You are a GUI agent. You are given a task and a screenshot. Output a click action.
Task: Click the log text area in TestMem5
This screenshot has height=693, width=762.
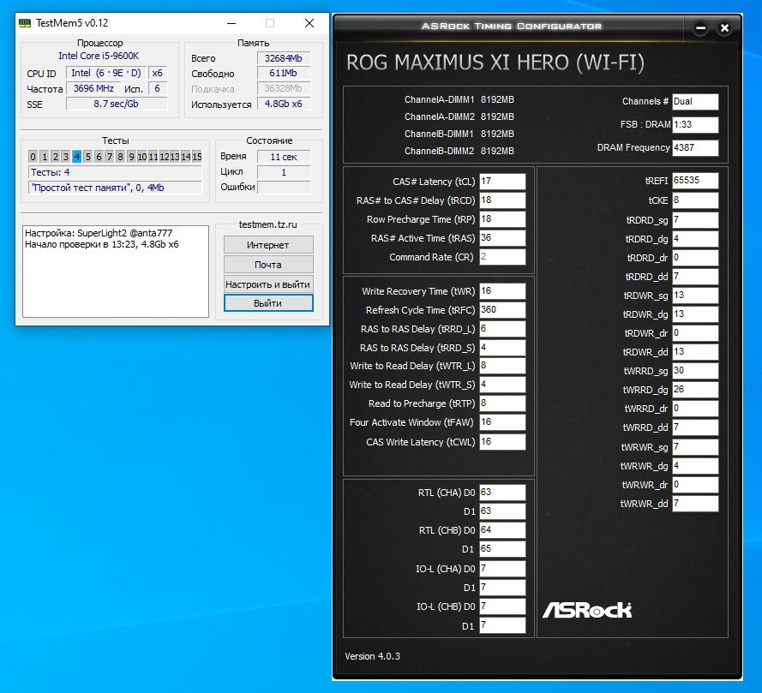click(x=116, y=272)
